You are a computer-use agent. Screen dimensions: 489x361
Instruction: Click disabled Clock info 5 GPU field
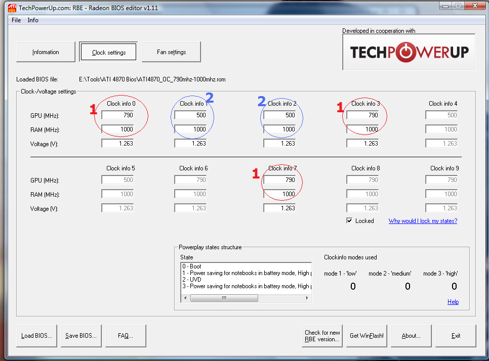(x=117, y=180)
